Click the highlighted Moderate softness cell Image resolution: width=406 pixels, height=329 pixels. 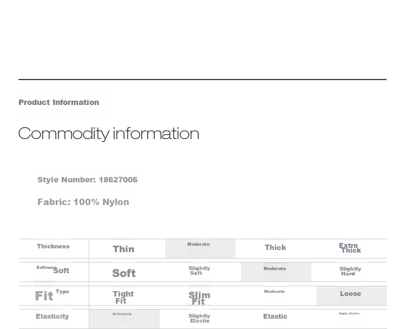[x=276, y=272]
